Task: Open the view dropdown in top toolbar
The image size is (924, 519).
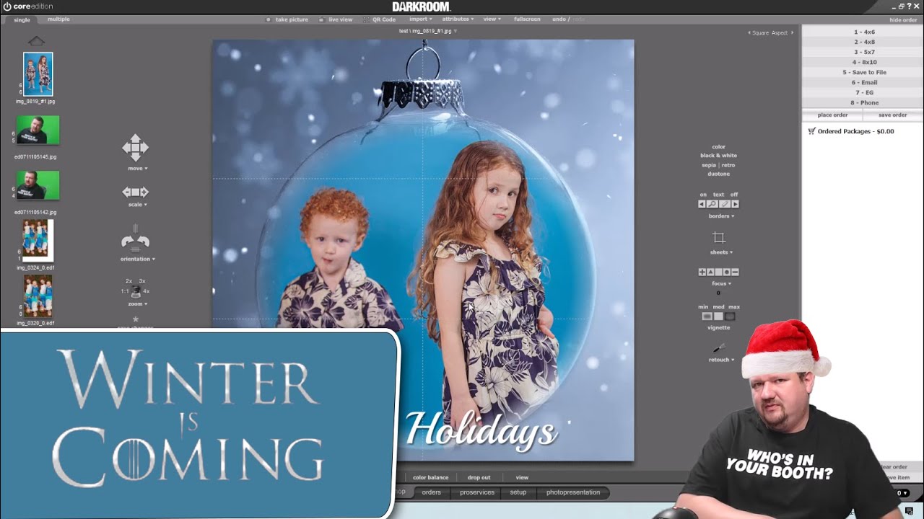Action: click(492, 19)
